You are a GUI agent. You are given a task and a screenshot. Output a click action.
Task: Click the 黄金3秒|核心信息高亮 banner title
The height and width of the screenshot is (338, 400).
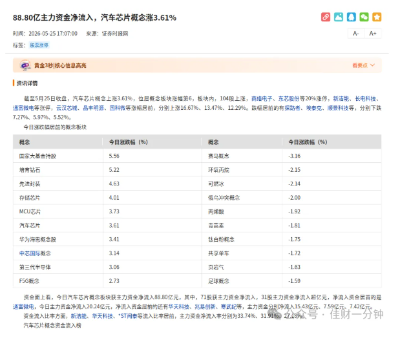click(x=60, y=65)
